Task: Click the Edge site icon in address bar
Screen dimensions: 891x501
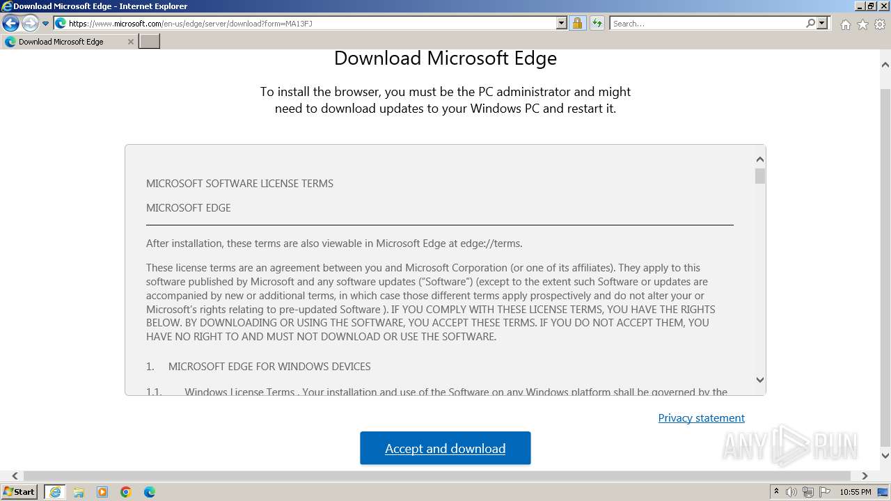Action: pyautogui.click(x=61, y=23)
